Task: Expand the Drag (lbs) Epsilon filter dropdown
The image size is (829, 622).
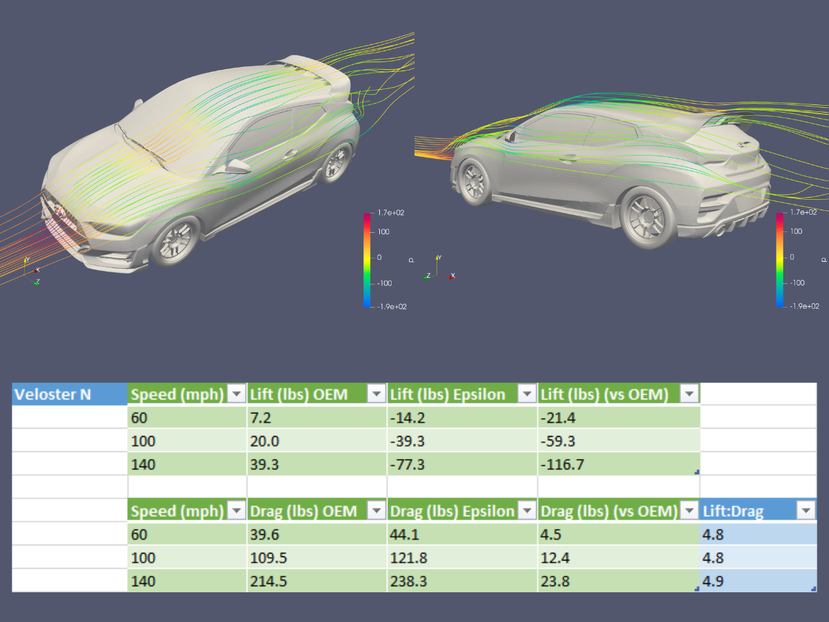Action: point(527,511)
